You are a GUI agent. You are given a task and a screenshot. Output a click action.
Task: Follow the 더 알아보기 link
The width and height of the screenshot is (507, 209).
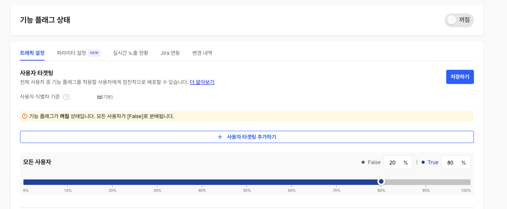pyautogui.click(x=202, y=82)
